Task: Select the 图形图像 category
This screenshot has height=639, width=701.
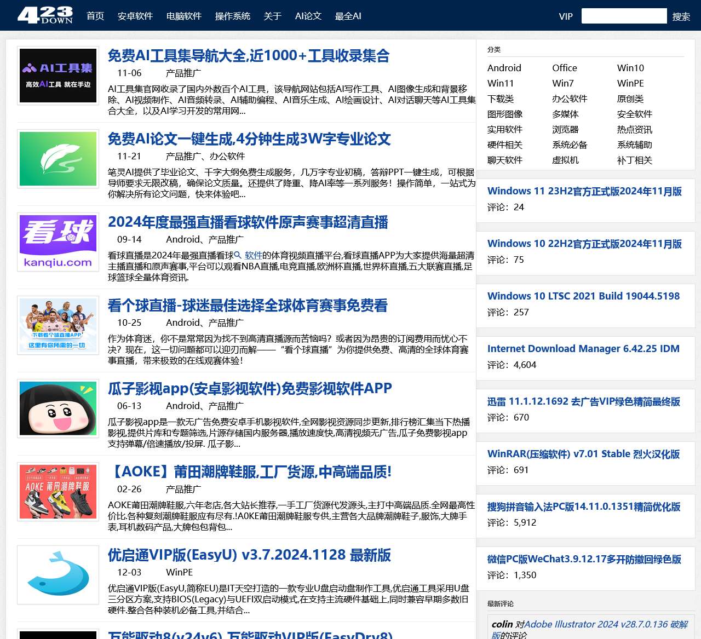Action: pos(505,114)
